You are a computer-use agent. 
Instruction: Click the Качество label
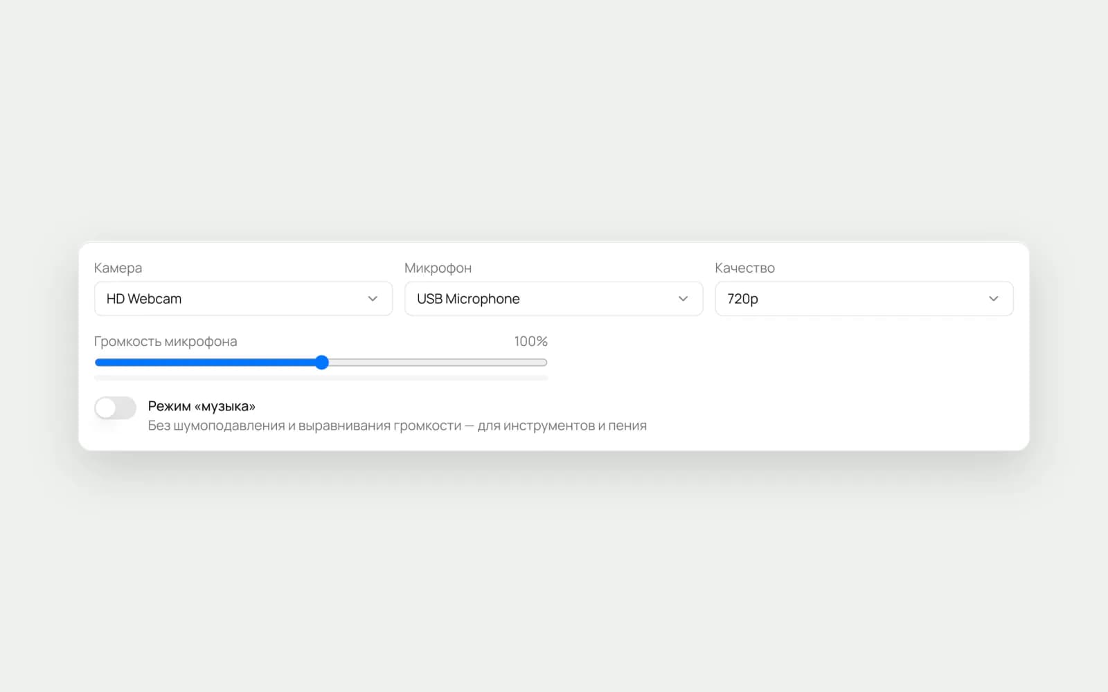tap(744, 268)
